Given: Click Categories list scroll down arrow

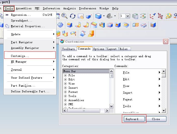Looking at the screenshot, I should click(x=112, y=106).
